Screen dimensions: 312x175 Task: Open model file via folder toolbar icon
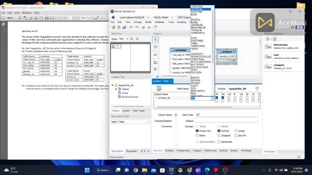119,27
